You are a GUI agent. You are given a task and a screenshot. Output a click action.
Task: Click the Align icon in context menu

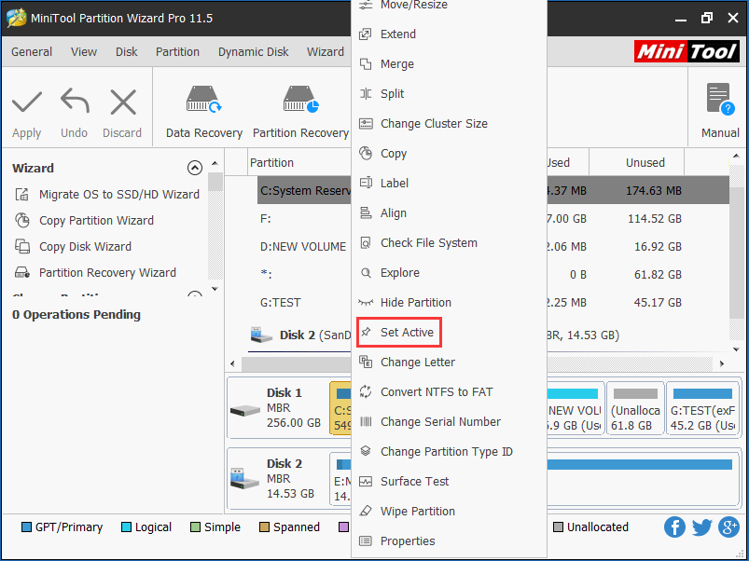tap(366, 212)
